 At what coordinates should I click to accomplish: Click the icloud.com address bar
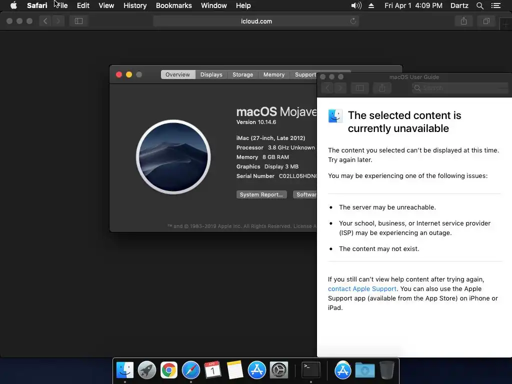(256, 21)
